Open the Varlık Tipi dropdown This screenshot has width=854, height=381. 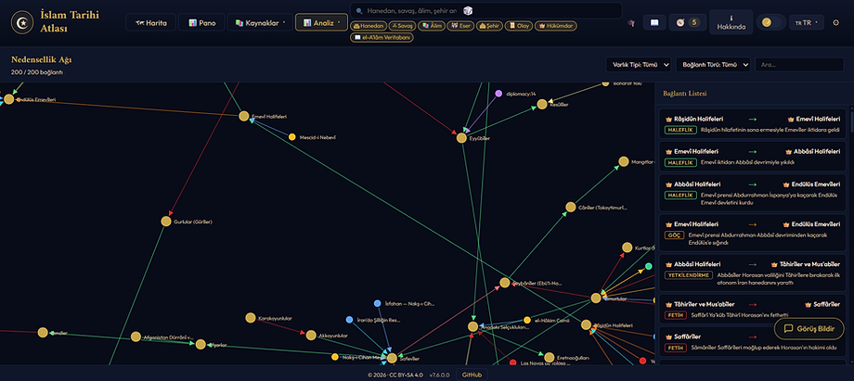(639, 65)
